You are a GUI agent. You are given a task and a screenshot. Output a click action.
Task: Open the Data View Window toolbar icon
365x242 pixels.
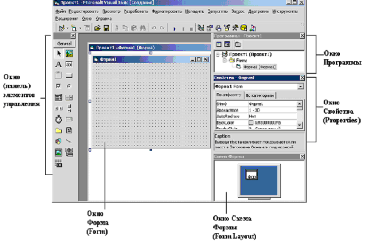(244, 28)
